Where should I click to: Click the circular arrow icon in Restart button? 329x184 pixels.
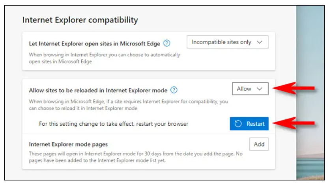[238, 124]
